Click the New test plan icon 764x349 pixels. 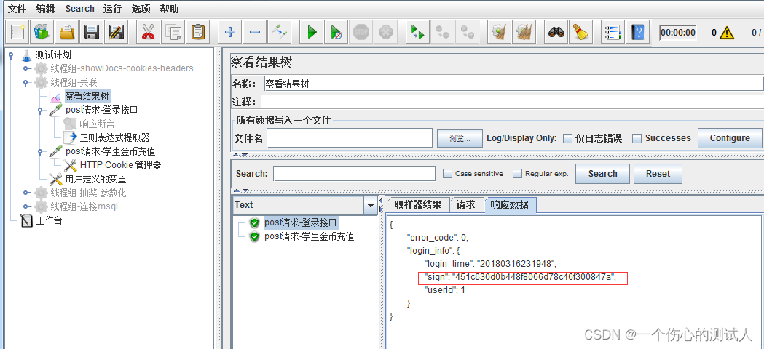click(x=17, y=33)
